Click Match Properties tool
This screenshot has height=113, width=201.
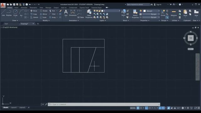135,14
